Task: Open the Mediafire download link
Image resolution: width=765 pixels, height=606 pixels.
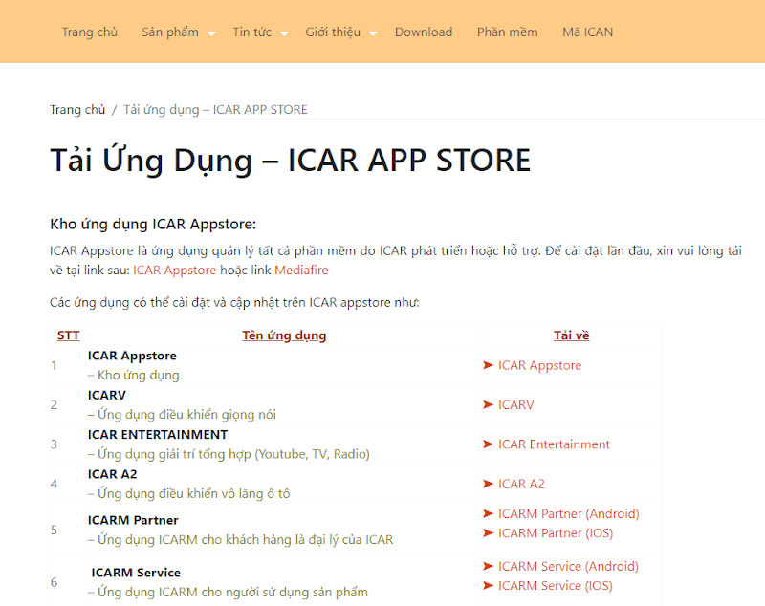Action: [301, 271]
